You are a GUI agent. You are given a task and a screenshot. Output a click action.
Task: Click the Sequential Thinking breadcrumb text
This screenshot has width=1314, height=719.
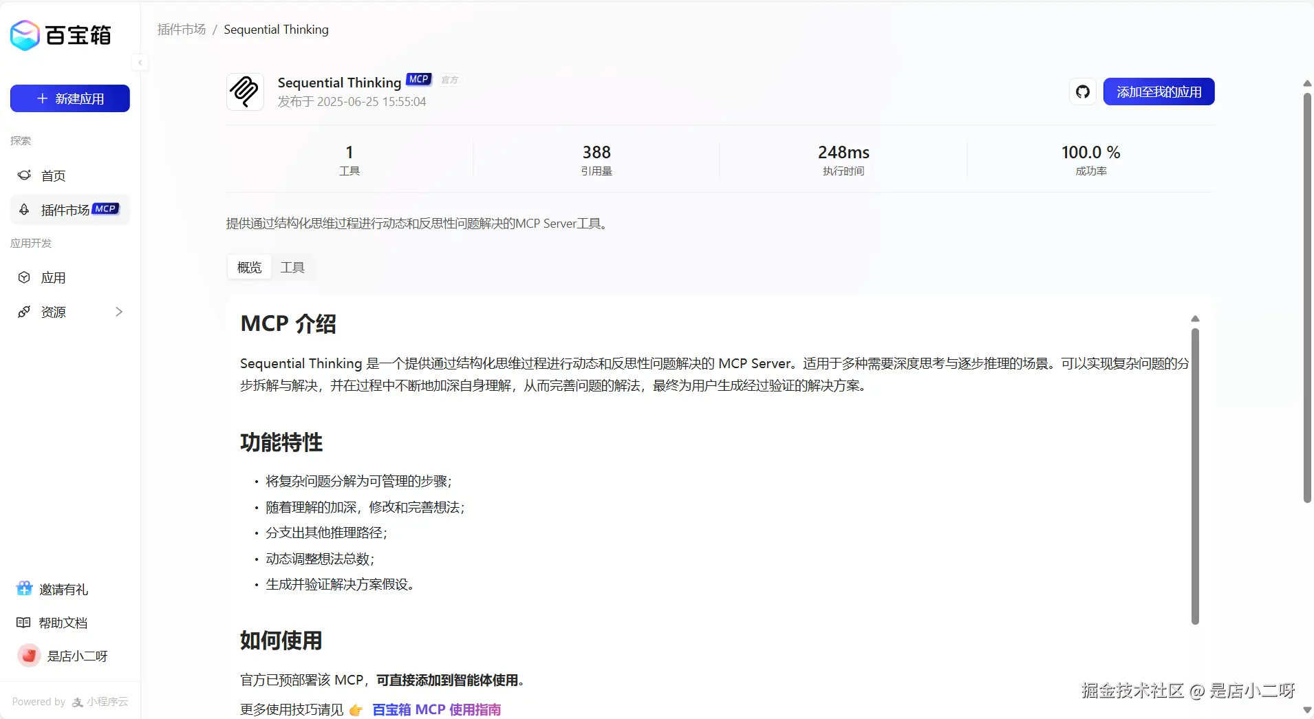(x=276, y=30)
